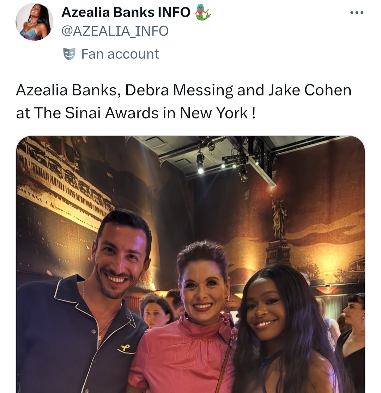Viewport: 381px width, 393px height.
Task: Open the @AZEALIA_INFO handle link
Action: pos(115,31)
